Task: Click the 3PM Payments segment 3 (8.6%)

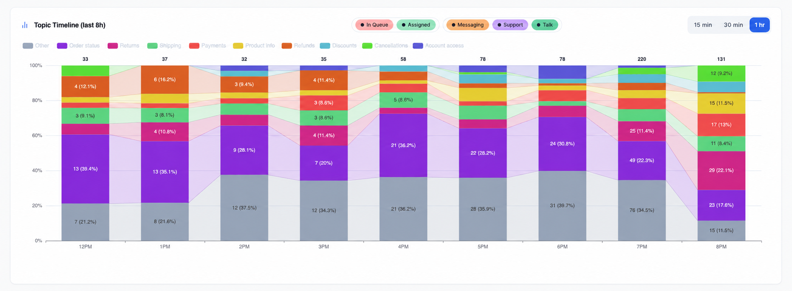Action: pos(324,103)
